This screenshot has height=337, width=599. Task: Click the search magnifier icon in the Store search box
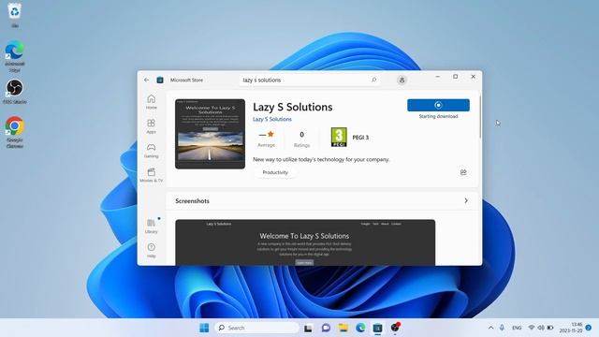[374, 80]
